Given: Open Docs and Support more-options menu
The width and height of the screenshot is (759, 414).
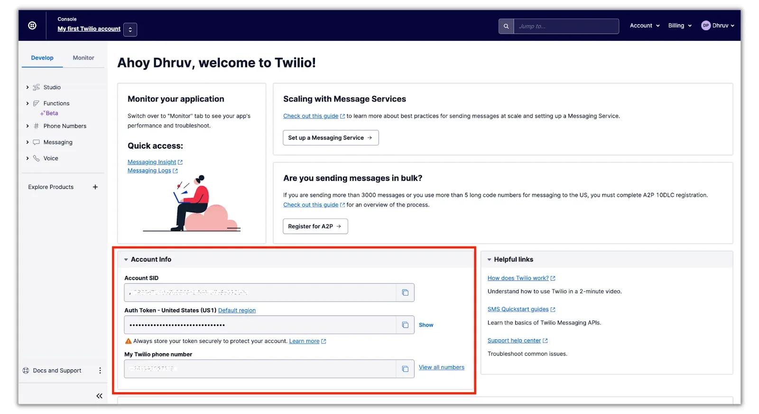Looking at the screenshot, I should (x=100, y=370).
